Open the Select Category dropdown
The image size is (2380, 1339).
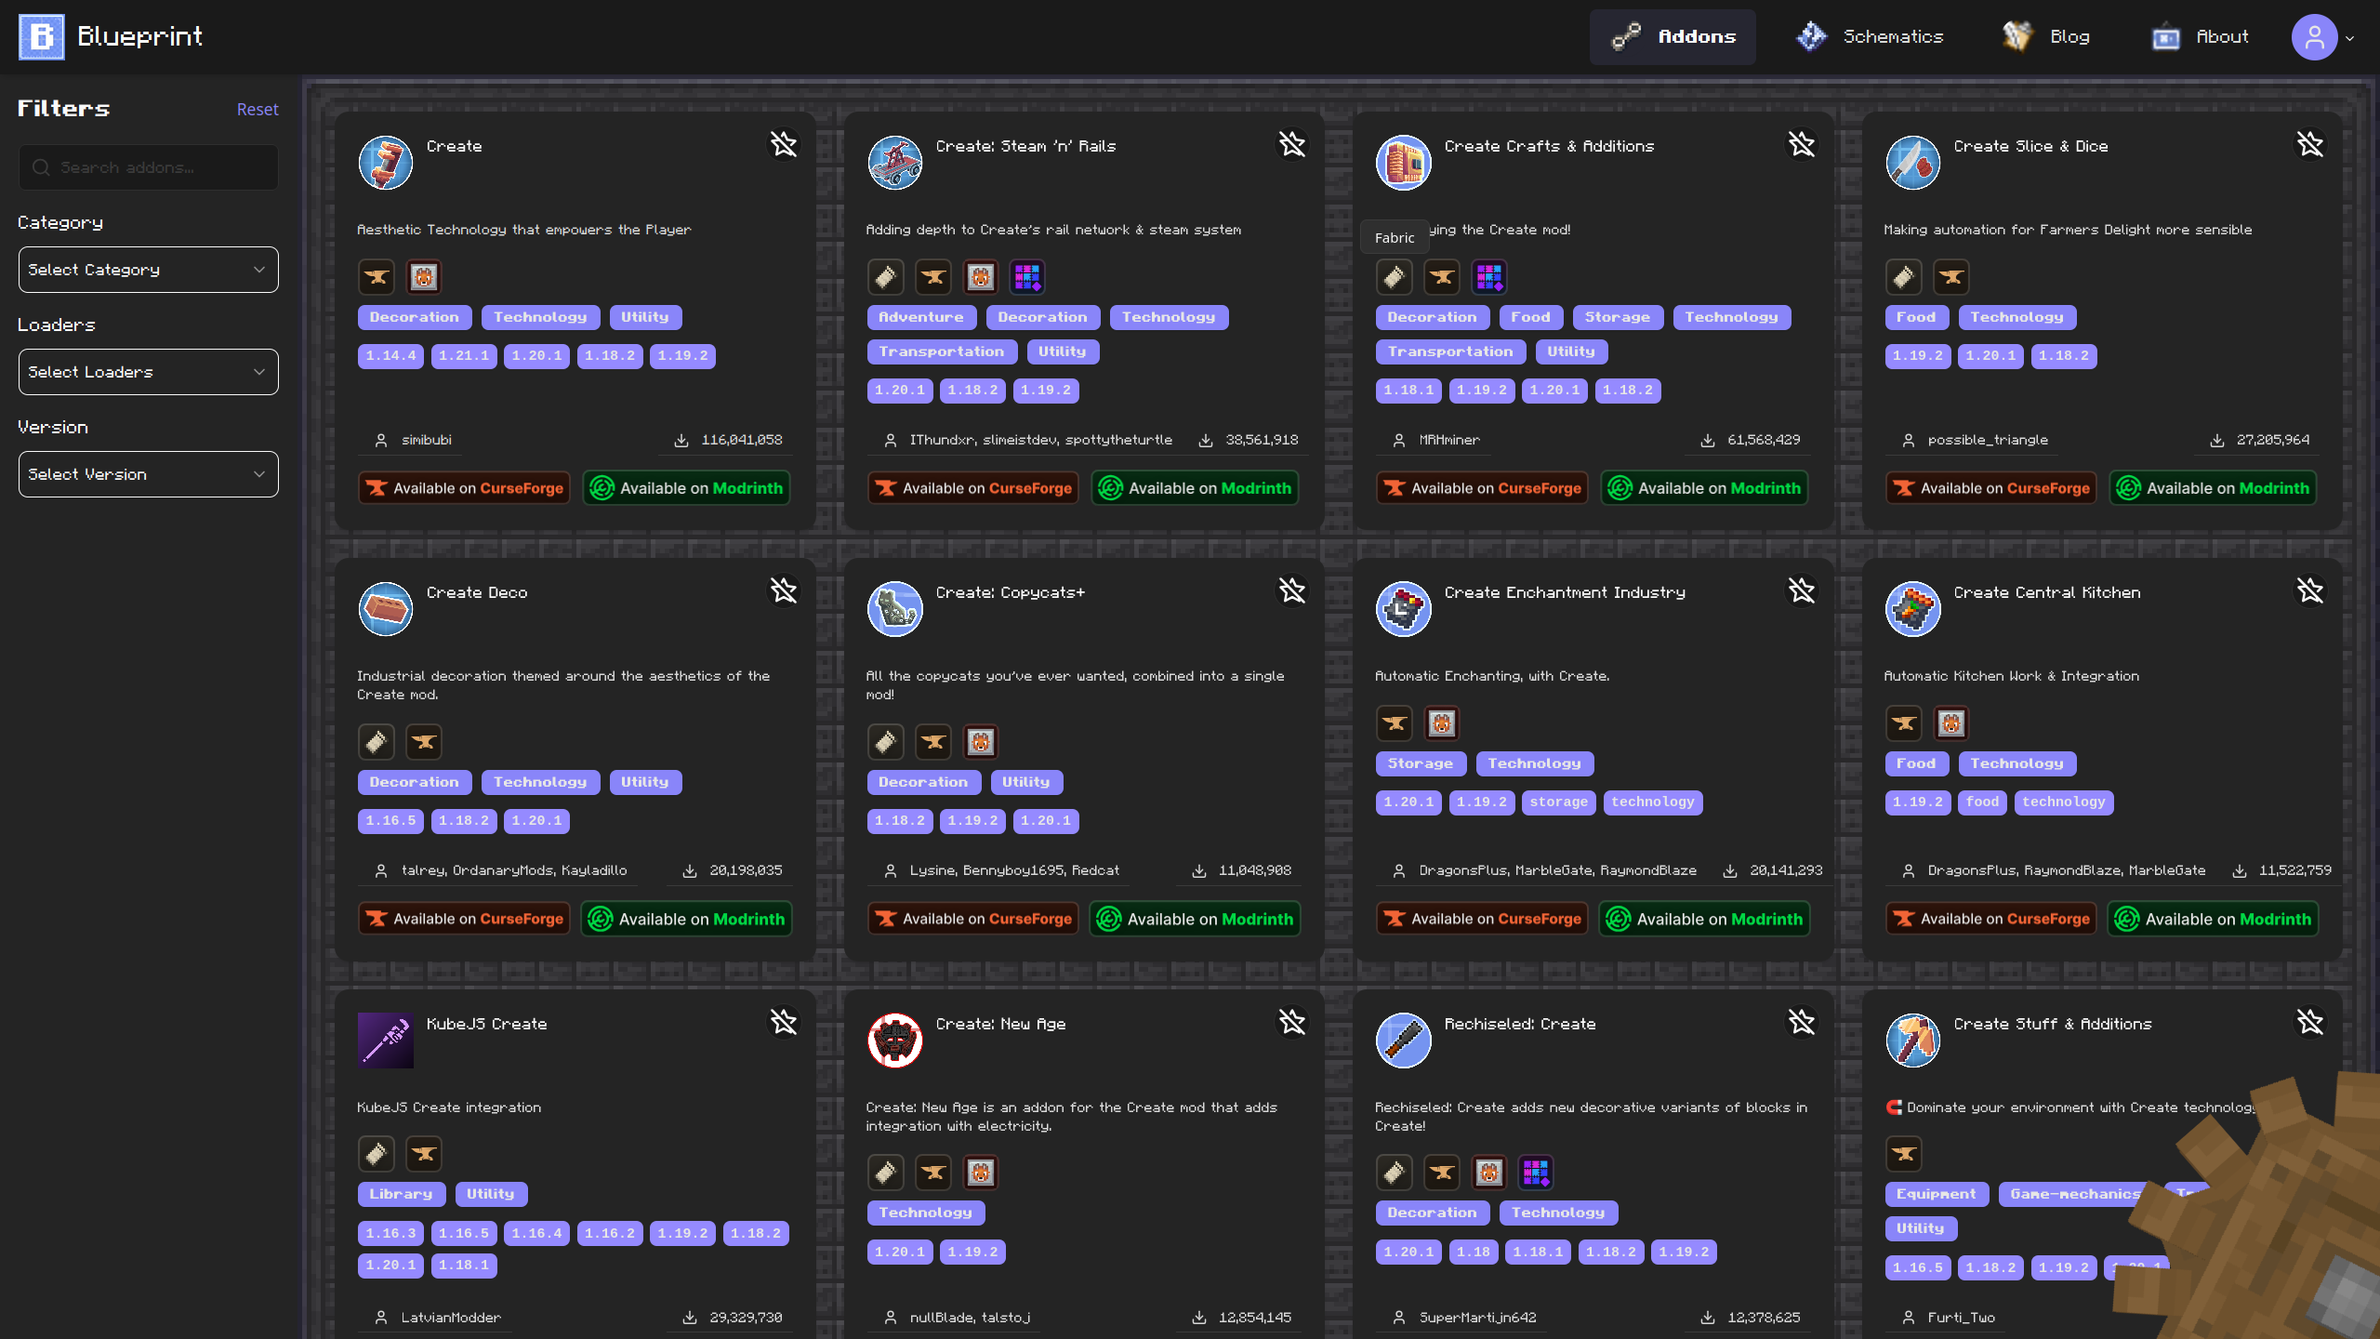[x=149, y=270]
